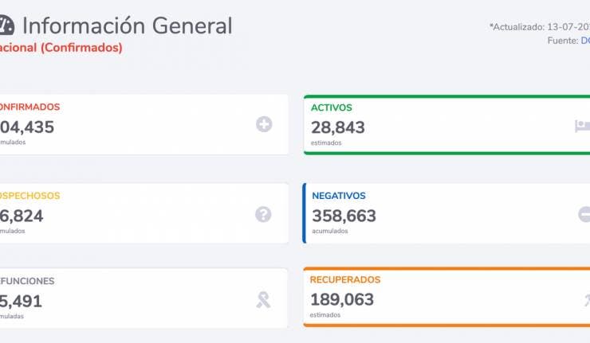Select the Nacional (Confirmados) red subtitle
590x343 pixels.
click(x=61, y=48)
